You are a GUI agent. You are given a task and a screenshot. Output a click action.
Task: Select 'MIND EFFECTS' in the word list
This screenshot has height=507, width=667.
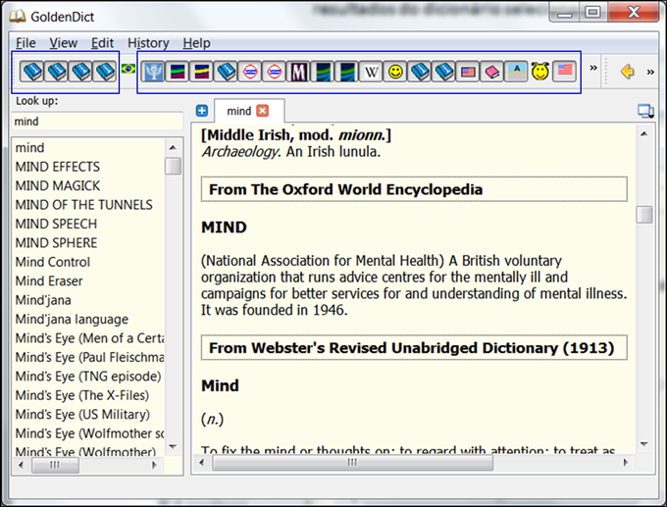click(x=58, y=167)
